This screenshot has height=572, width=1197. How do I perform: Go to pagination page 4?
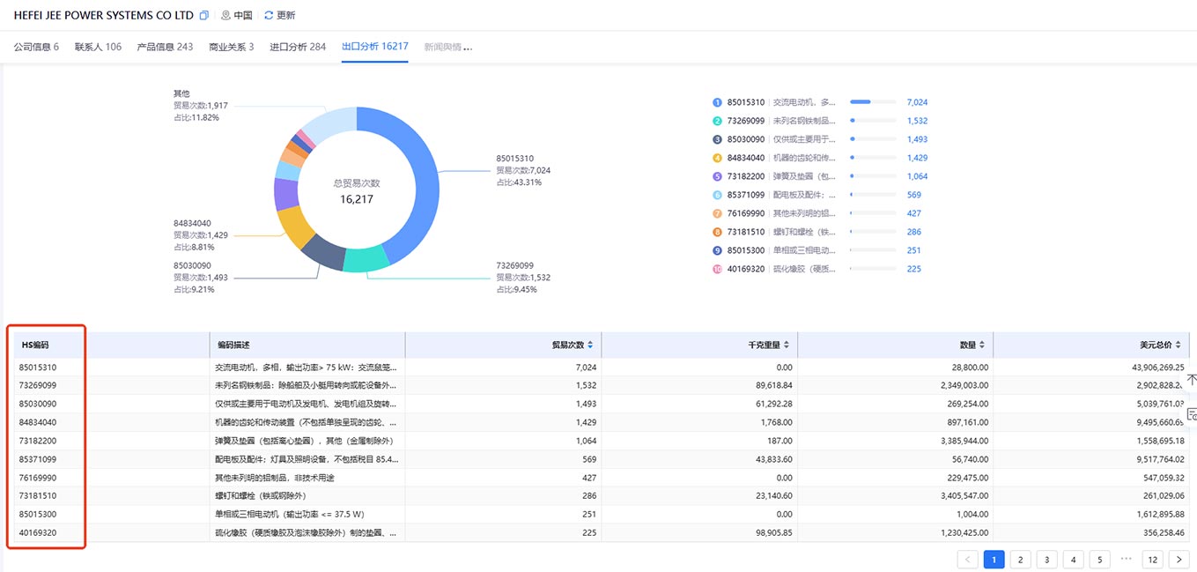click(1073, 560)
